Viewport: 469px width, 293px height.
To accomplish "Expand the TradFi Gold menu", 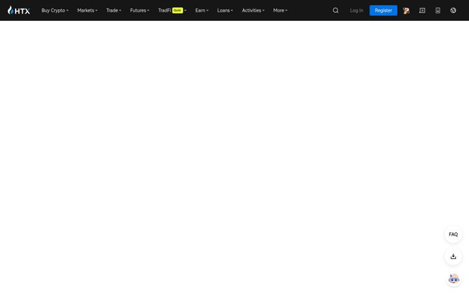I will (172, 10).
